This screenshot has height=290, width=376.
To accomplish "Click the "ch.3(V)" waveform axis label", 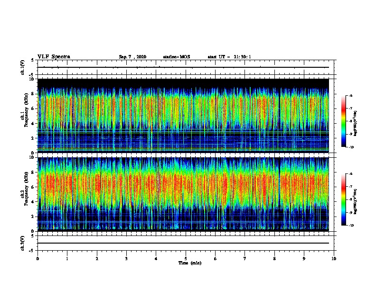I will [22, 243].
